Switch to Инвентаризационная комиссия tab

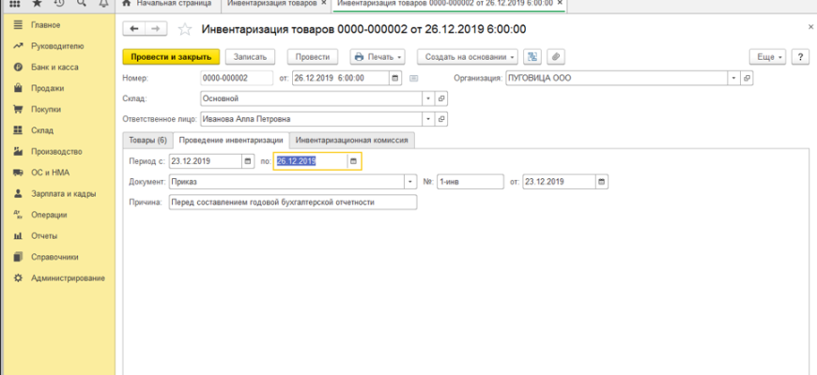point(351,140)
